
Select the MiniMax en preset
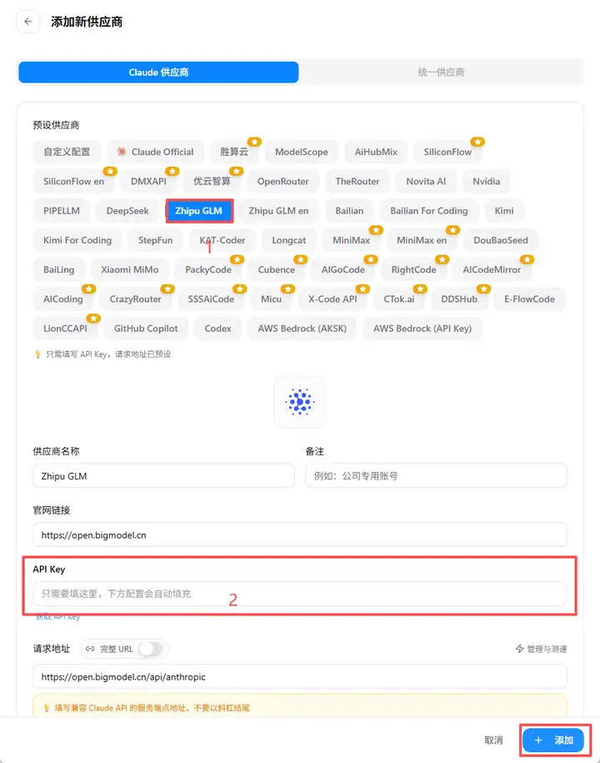coord(422,240)
